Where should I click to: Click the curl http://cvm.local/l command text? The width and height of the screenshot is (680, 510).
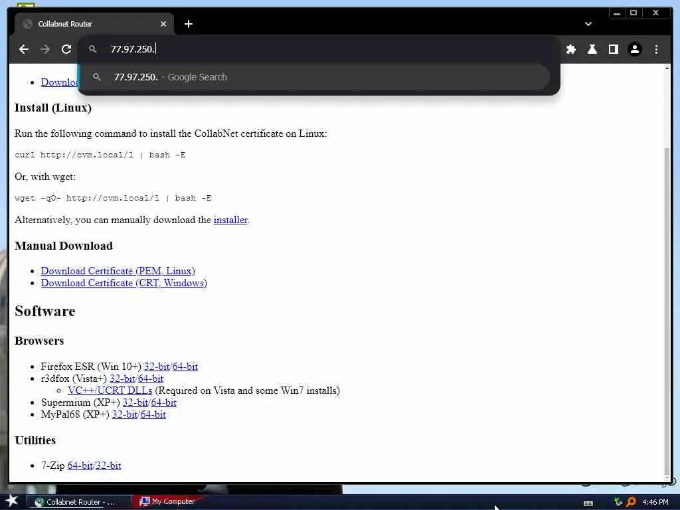pyautogui.click(x=100, y=155)
